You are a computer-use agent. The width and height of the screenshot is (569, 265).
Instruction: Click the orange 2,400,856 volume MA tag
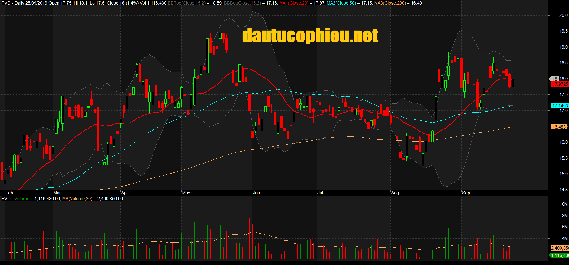(559, 248)
